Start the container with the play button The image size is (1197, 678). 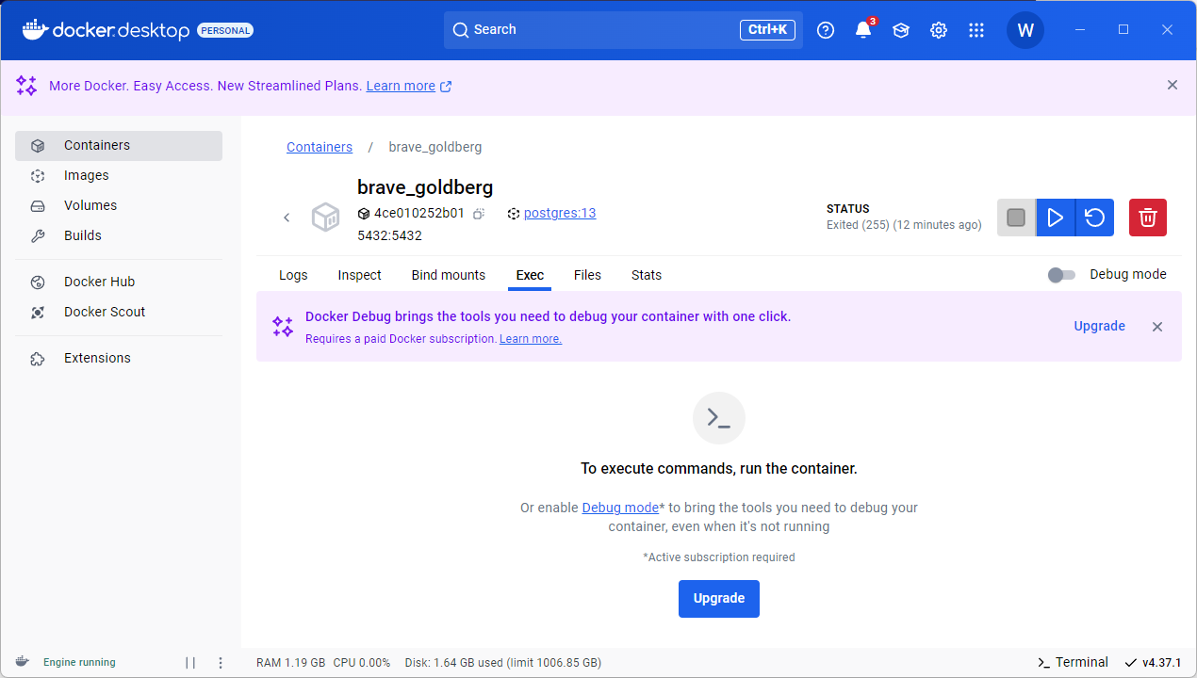click(x=1056, y=218)
